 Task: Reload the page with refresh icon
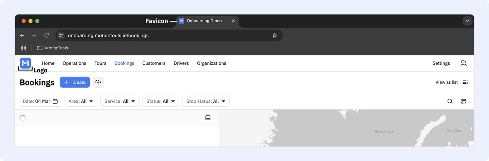click(47, 35)
